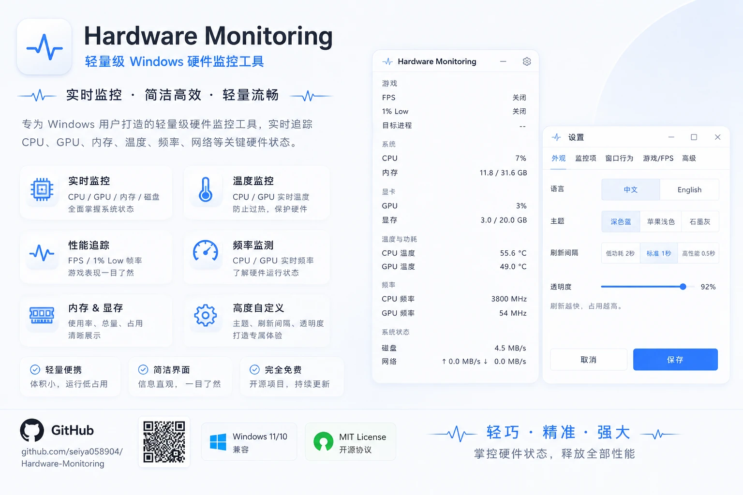Select English language option
The height and width of the screenshot is (495, 743).
[689, 189]
